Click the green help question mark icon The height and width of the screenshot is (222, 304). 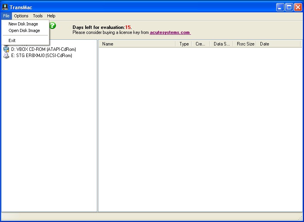tap(52, 25)
